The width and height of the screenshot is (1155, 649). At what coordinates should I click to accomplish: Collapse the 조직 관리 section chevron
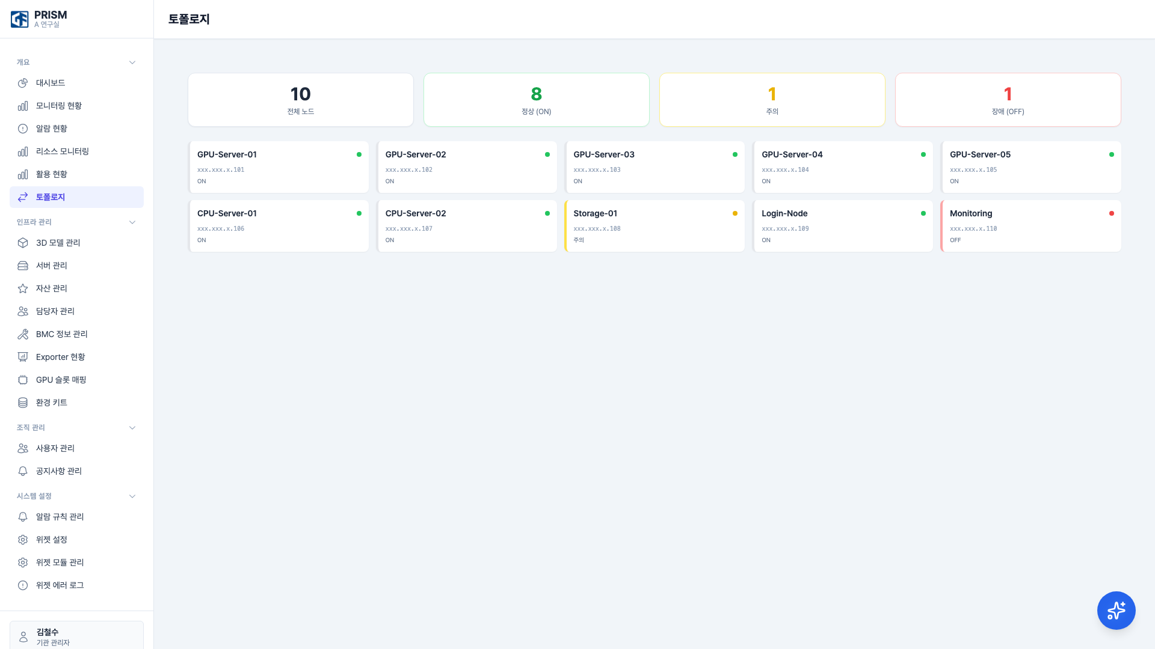click(x=132, y=428)
